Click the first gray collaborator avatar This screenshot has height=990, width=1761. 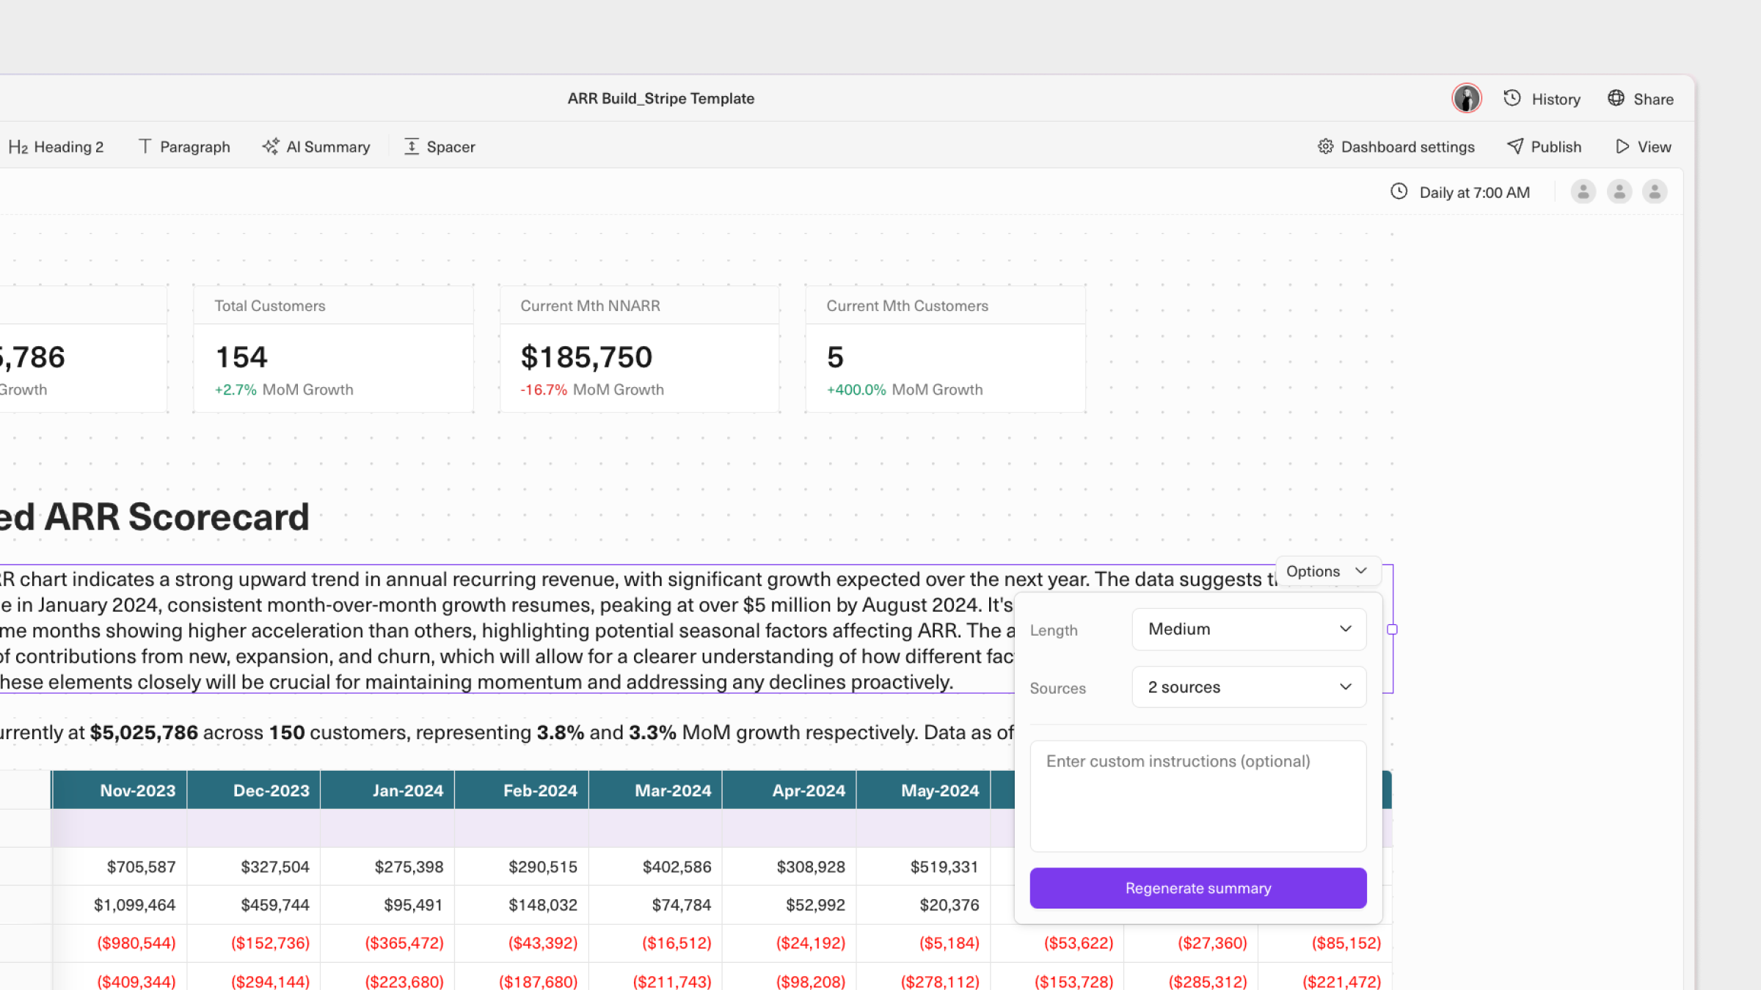1583,192
